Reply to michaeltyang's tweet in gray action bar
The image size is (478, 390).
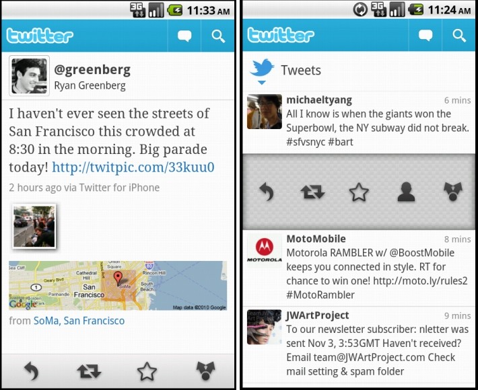267,192
